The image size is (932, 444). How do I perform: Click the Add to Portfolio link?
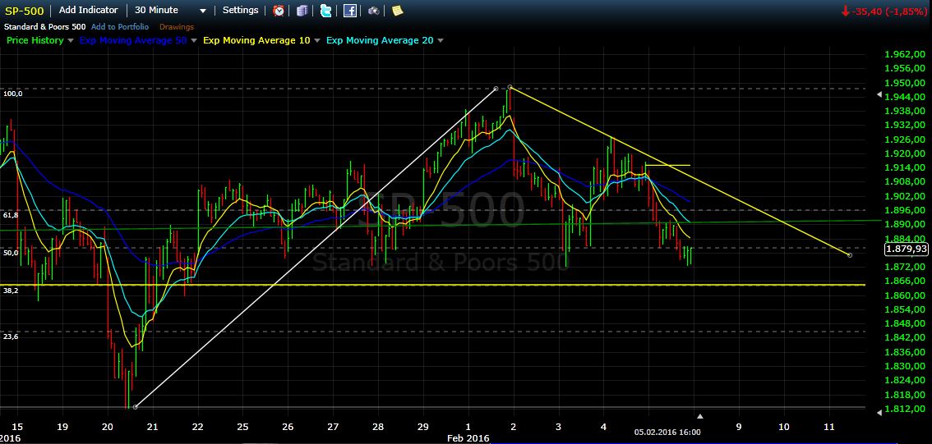[x=120, y=27]
